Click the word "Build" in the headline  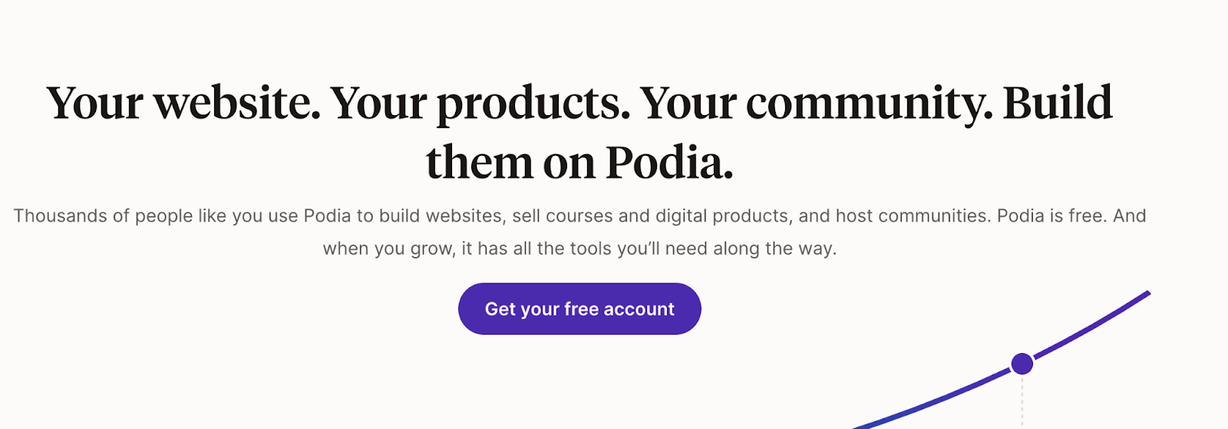coord(1058,102)
